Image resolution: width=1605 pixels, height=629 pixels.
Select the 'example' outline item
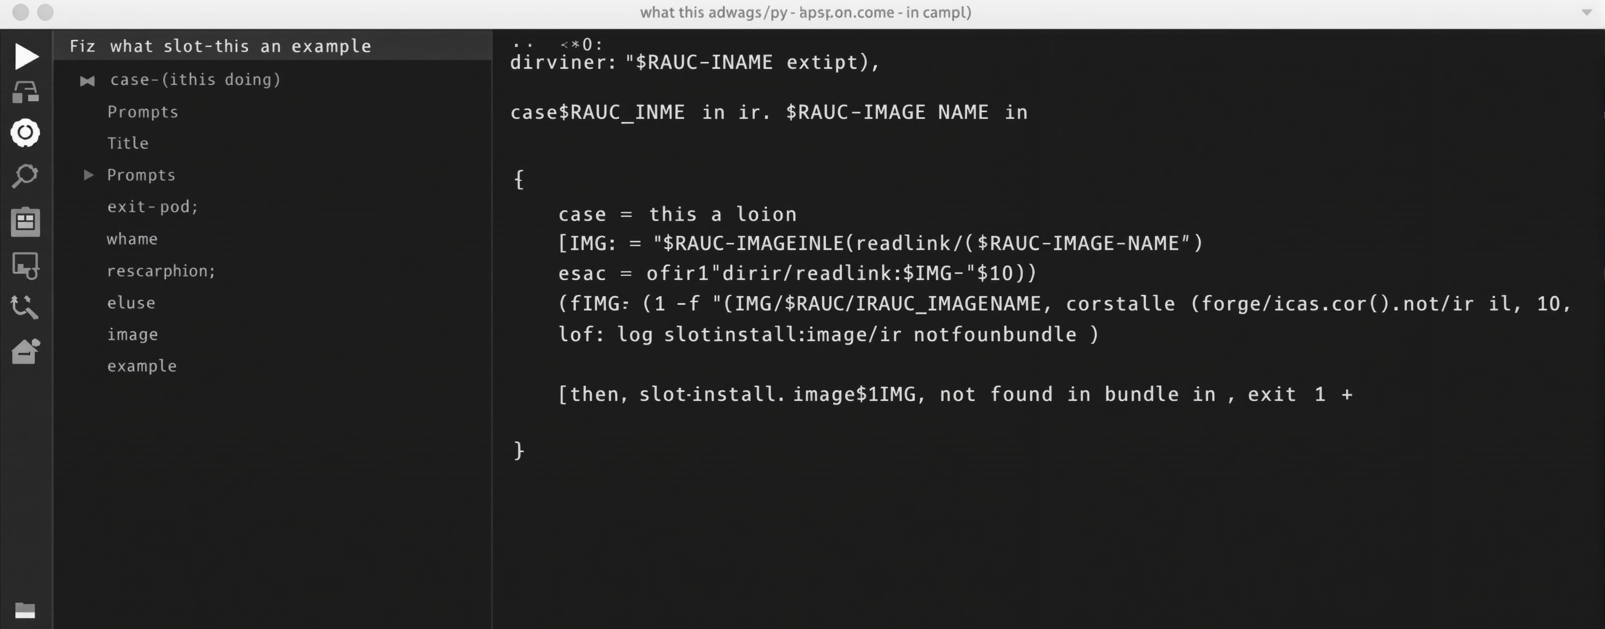click(142, 366)
